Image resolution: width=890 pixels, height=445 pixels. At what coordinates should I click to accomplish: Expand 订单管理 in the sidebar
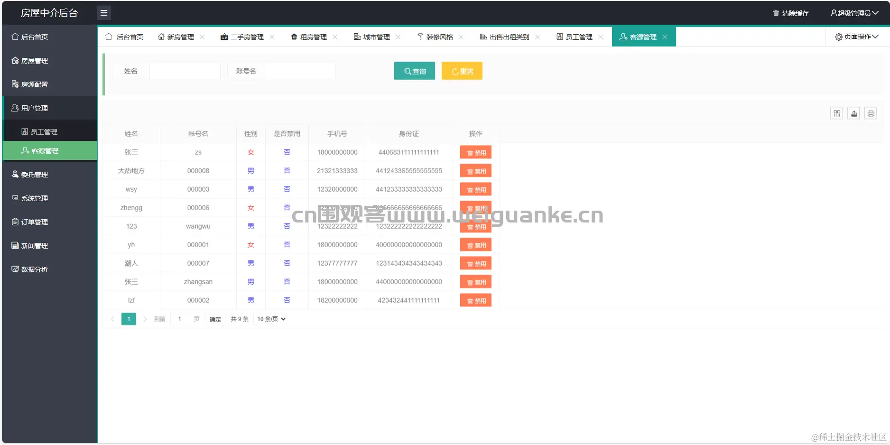tap(49, 222)
